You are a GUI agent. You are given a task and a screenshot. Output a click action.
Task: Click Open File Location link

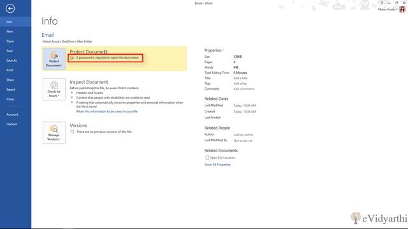click(222, 158)
